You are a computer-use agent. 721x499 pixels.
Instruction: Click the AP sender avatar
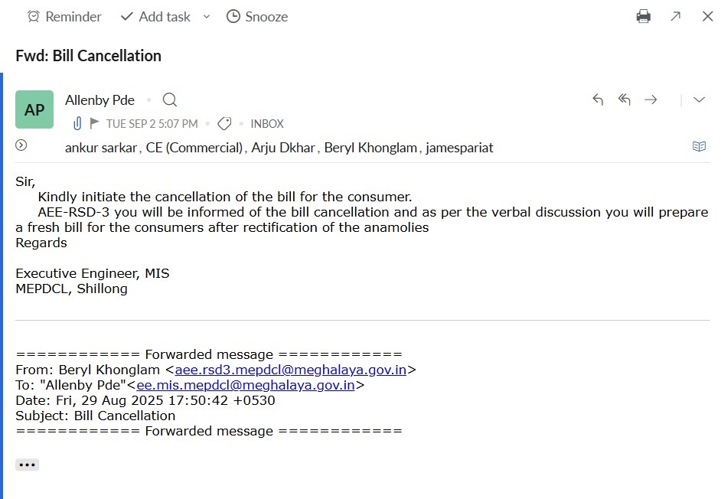click(34, 109)
